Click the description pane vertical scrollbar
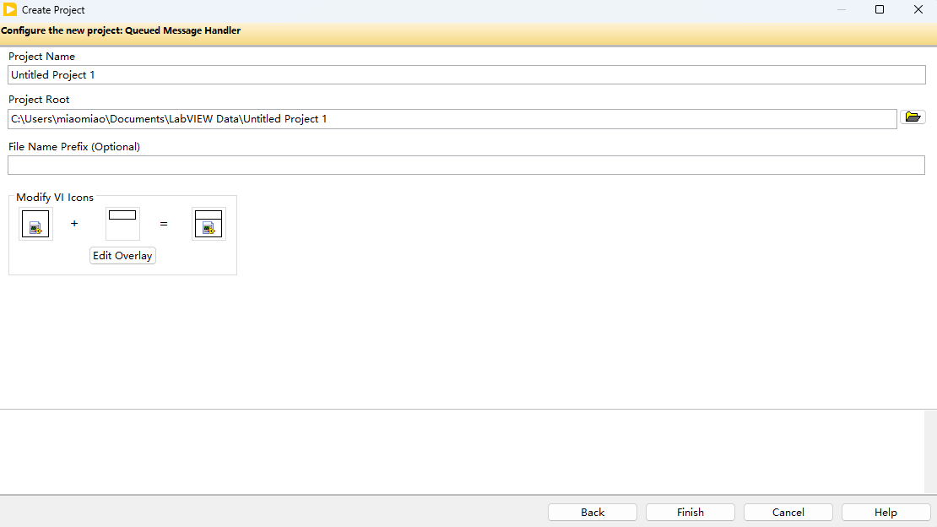The width and height of the screenshot is (937, 527). [930, 452]
